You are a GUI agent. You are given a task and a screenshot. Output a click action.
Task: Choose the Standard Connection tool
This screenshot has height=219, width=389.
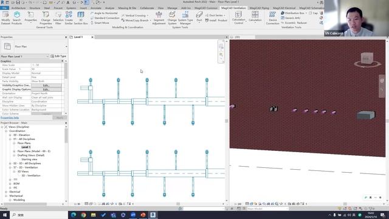[105, 18]
